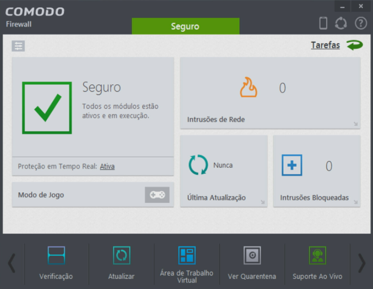373x289 pixels.
Task: Show previous items with left chevron
Action: click(11, 263)
